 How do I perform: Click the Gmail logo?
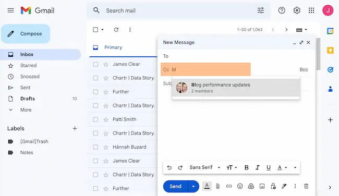[38, 10]
